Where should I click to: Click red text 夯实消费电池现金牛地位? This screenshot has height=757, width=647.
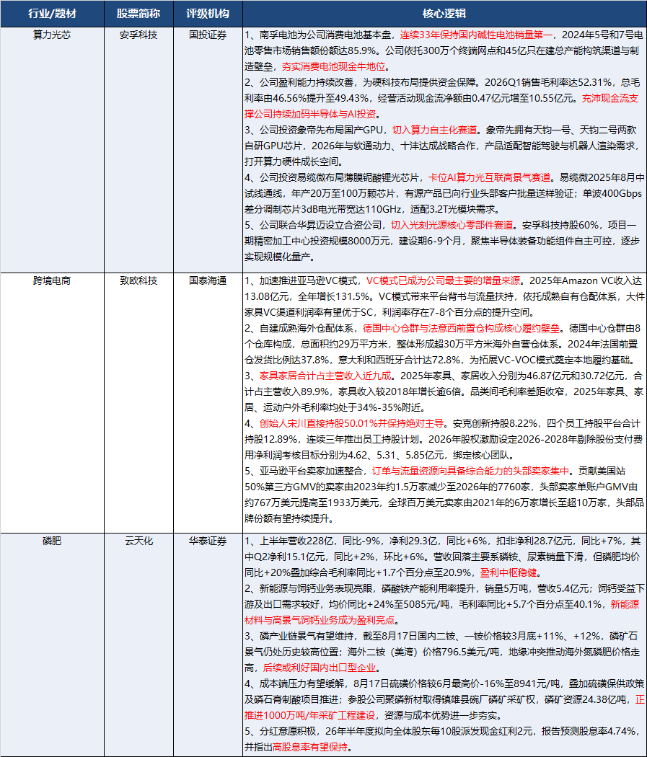(334, 66)
